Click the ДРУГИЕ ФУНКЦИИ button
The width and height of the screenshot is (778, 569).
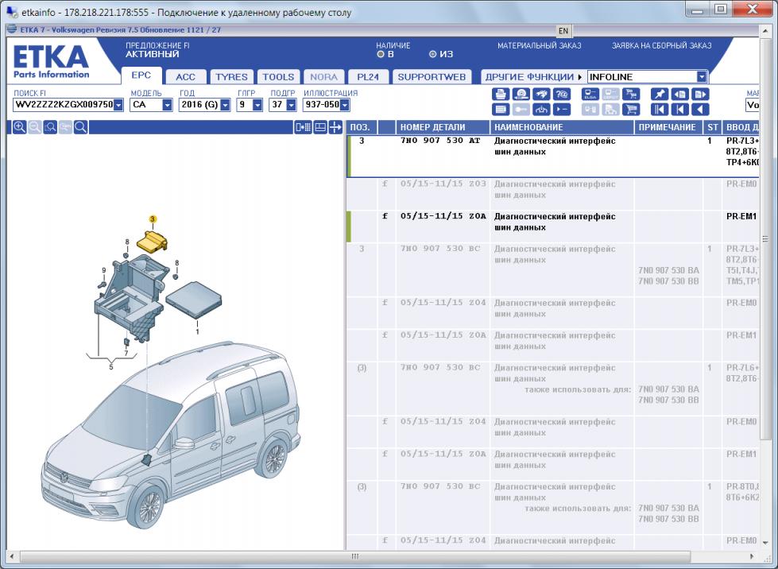(x=533, y=77)
